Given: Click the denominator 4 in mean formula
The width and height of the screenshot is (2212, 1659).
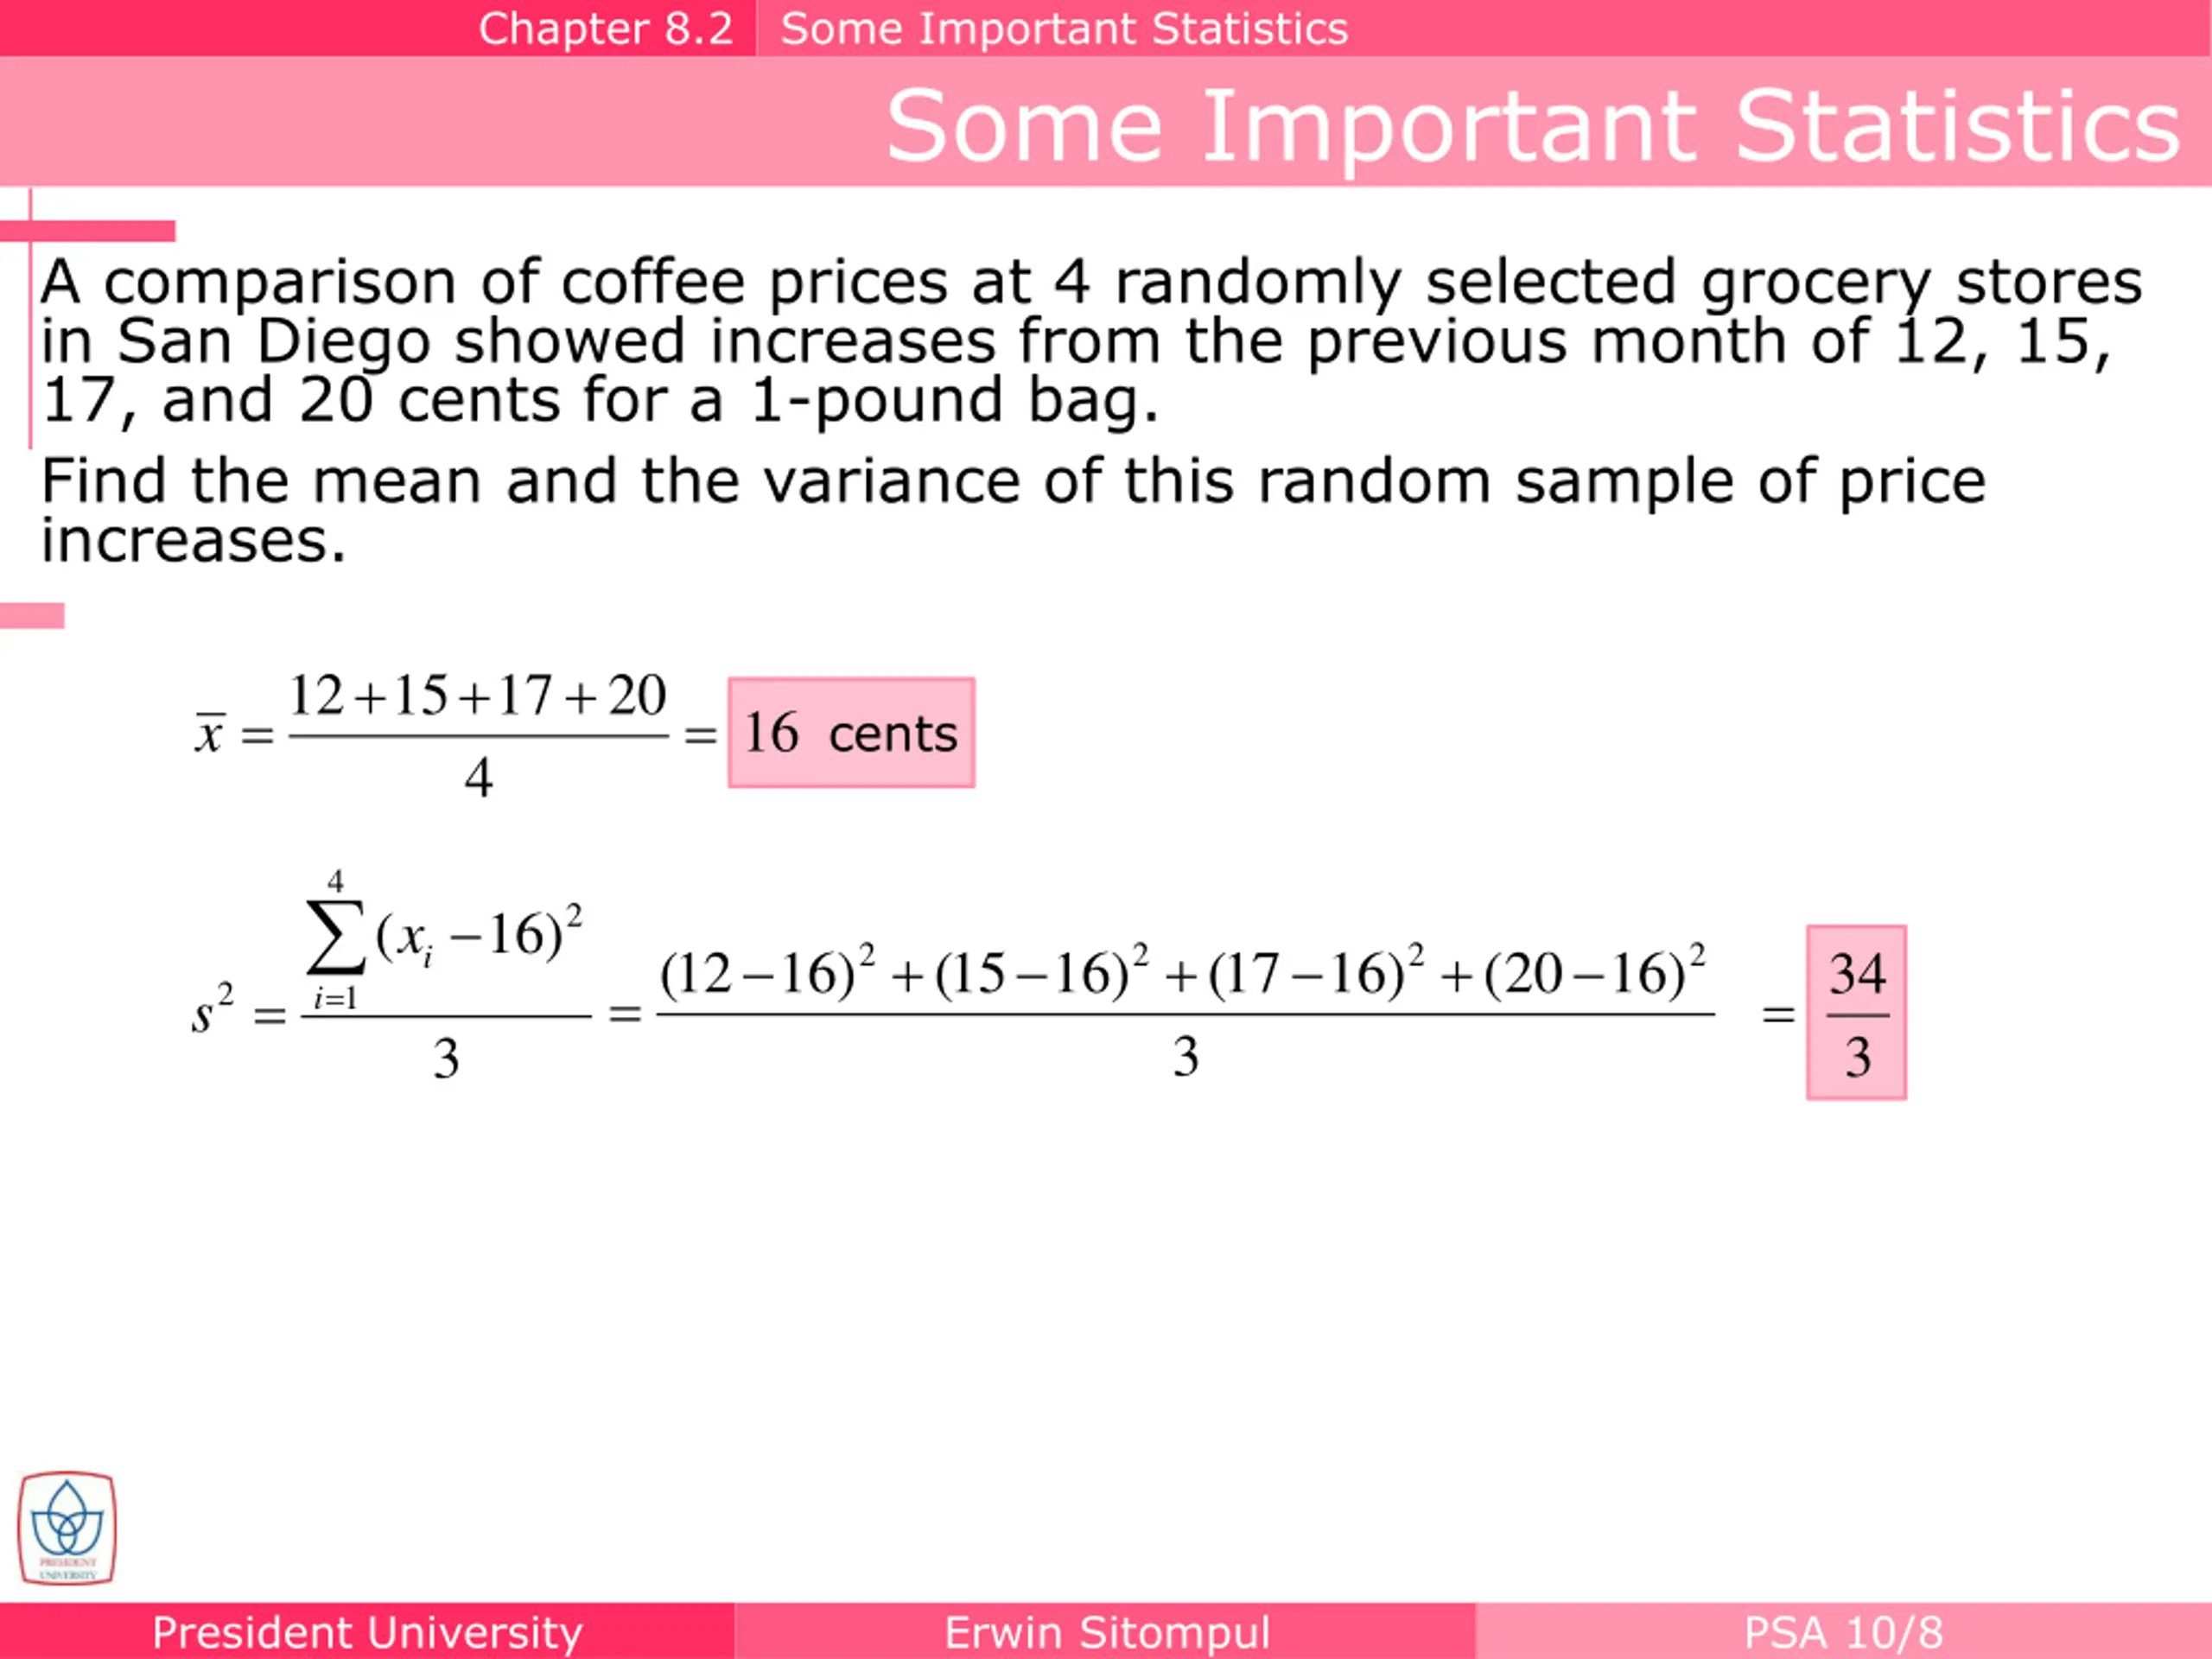Looking at the screenshot, I should point(478,777).
